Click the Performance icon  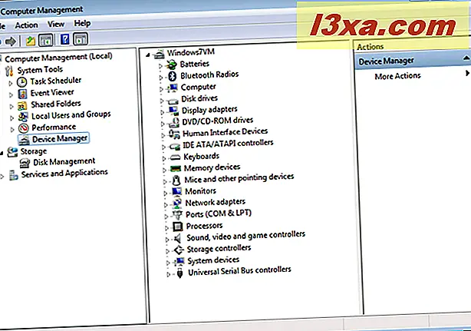[24, 128]
